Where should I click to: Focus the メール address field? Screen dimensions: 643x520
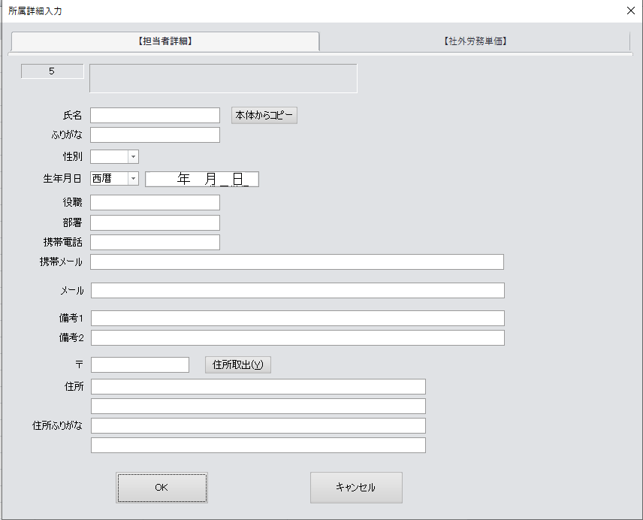297,291
